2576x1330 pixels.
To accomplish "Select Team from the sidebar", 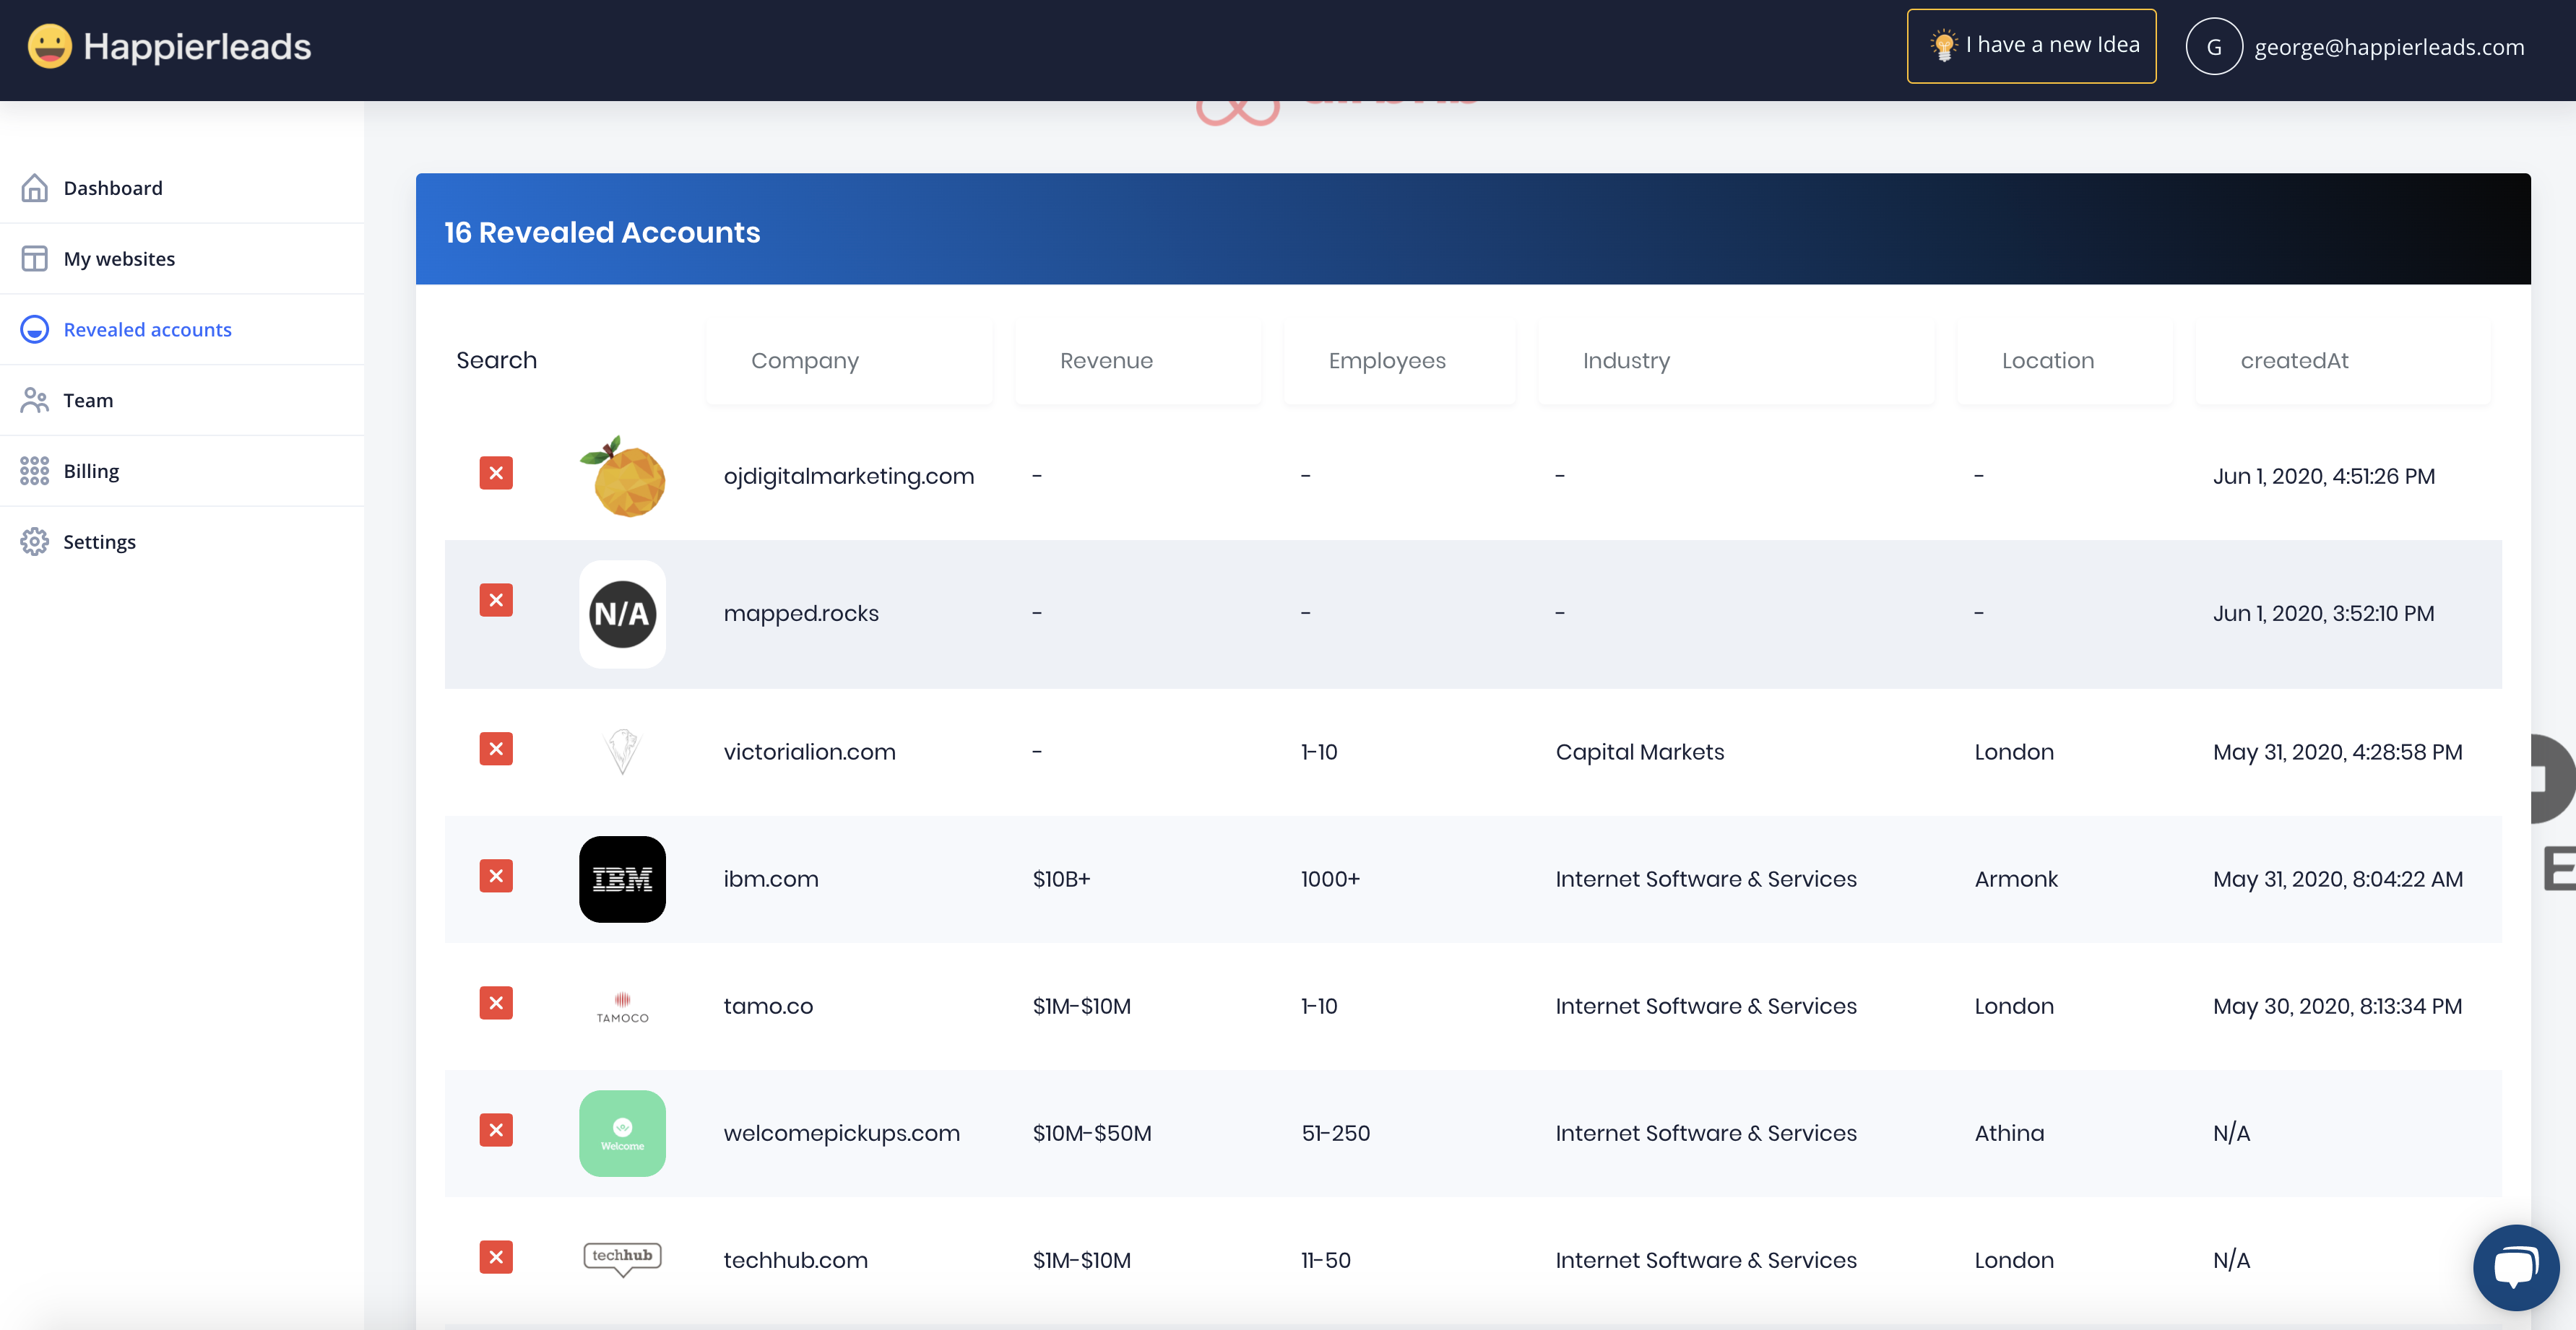I will point(88,401).
